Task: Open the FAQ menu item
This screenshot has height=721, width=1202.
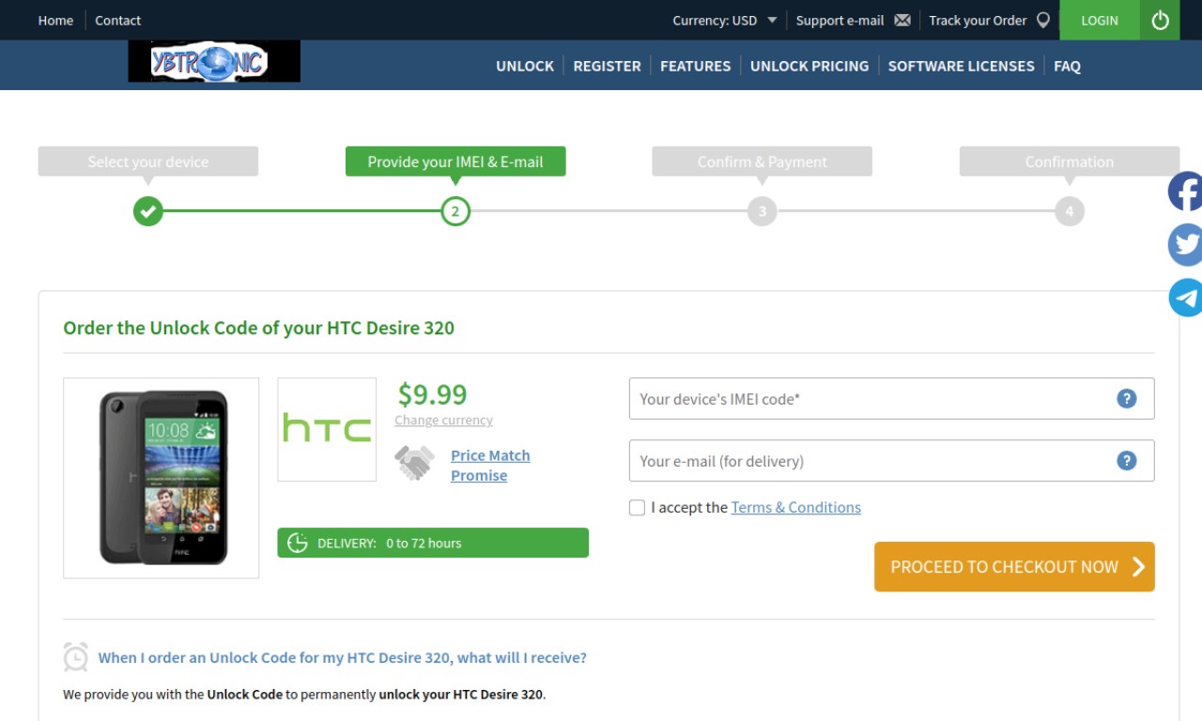Action: pyautogui.click(x=1067, y=66)
